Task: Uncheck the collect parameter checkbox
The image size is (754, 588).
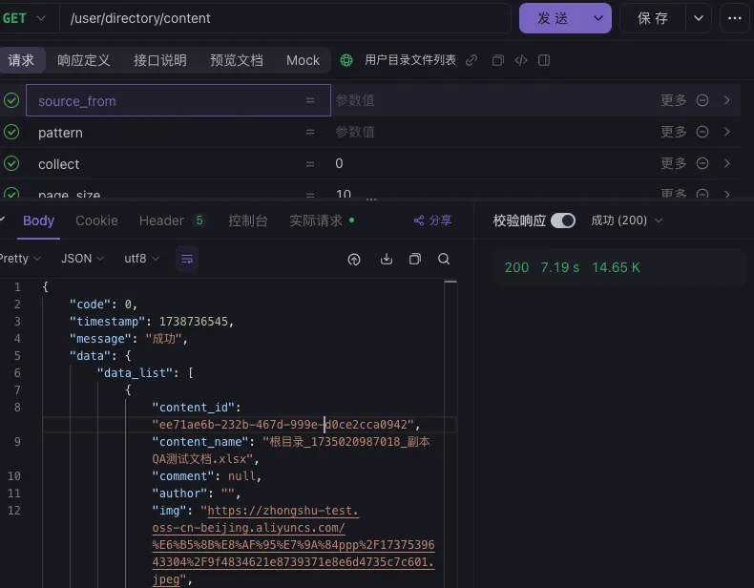Action: [11, 163]
